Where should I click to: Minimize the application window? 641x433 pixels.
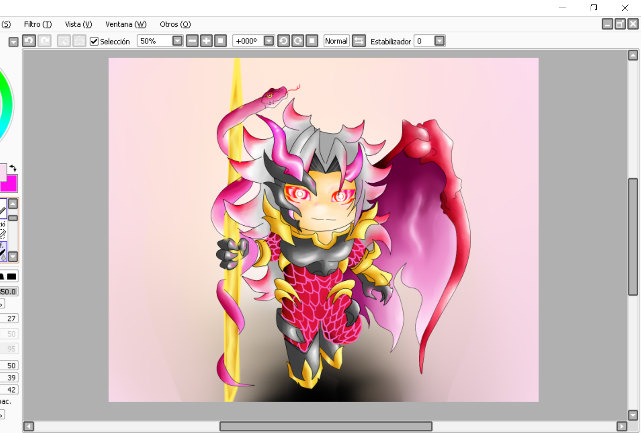pyautogui.click(x=563, y=8)
